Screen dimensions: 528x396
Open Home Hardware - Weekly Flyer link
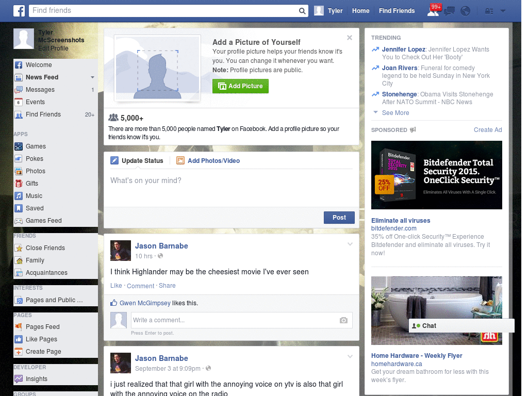(417, 356)
